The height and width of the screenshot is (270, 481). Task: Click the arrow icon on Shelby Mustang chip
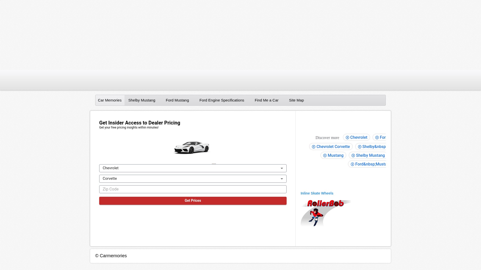pyautogui.click(x=353, y=155)
